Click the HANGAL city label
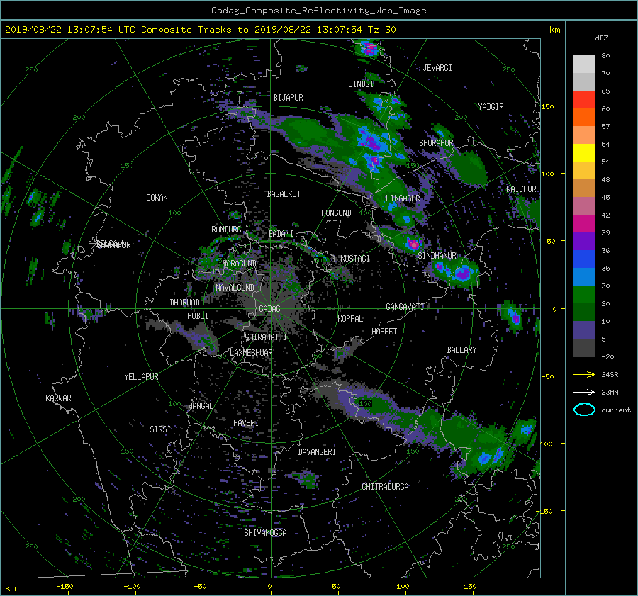This screenshot has height=596, width=638. pyautogui.click(x=200, y=406)
